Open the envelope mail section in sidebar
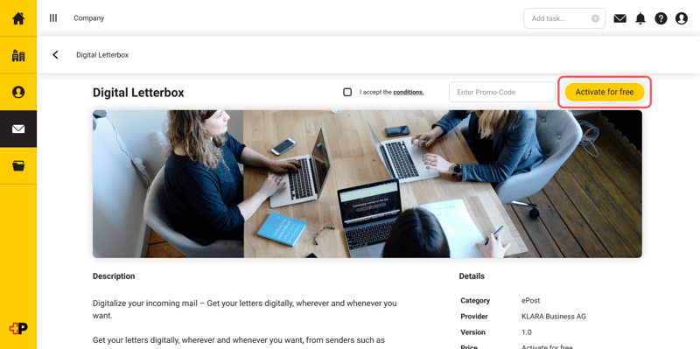This screenshot has width=700, height=349. pyautogui.click(x=18, y=129)
